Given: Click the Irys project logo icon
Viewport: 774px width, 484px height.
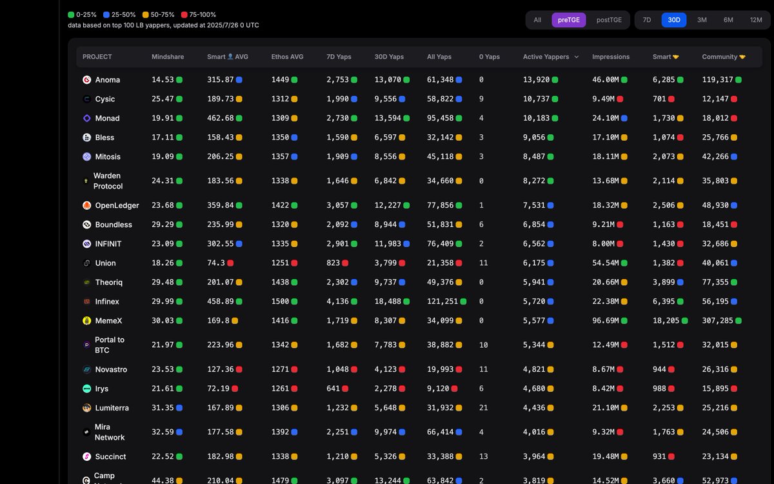Looking at the screenshot, I should tap(86, 389).
